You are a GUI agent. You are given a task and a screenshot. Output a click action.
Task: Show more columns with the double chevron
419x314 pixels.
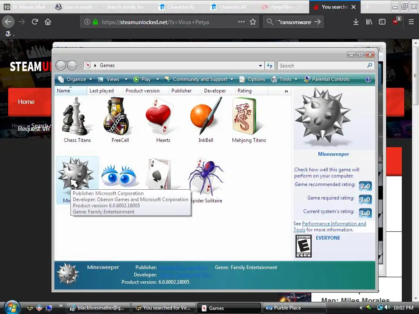(x=286, y=91)
